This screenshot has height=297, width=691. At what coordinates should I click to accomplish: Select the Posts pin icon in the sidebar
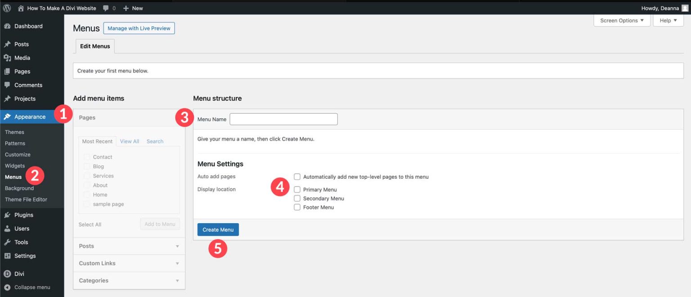point(7,44)
